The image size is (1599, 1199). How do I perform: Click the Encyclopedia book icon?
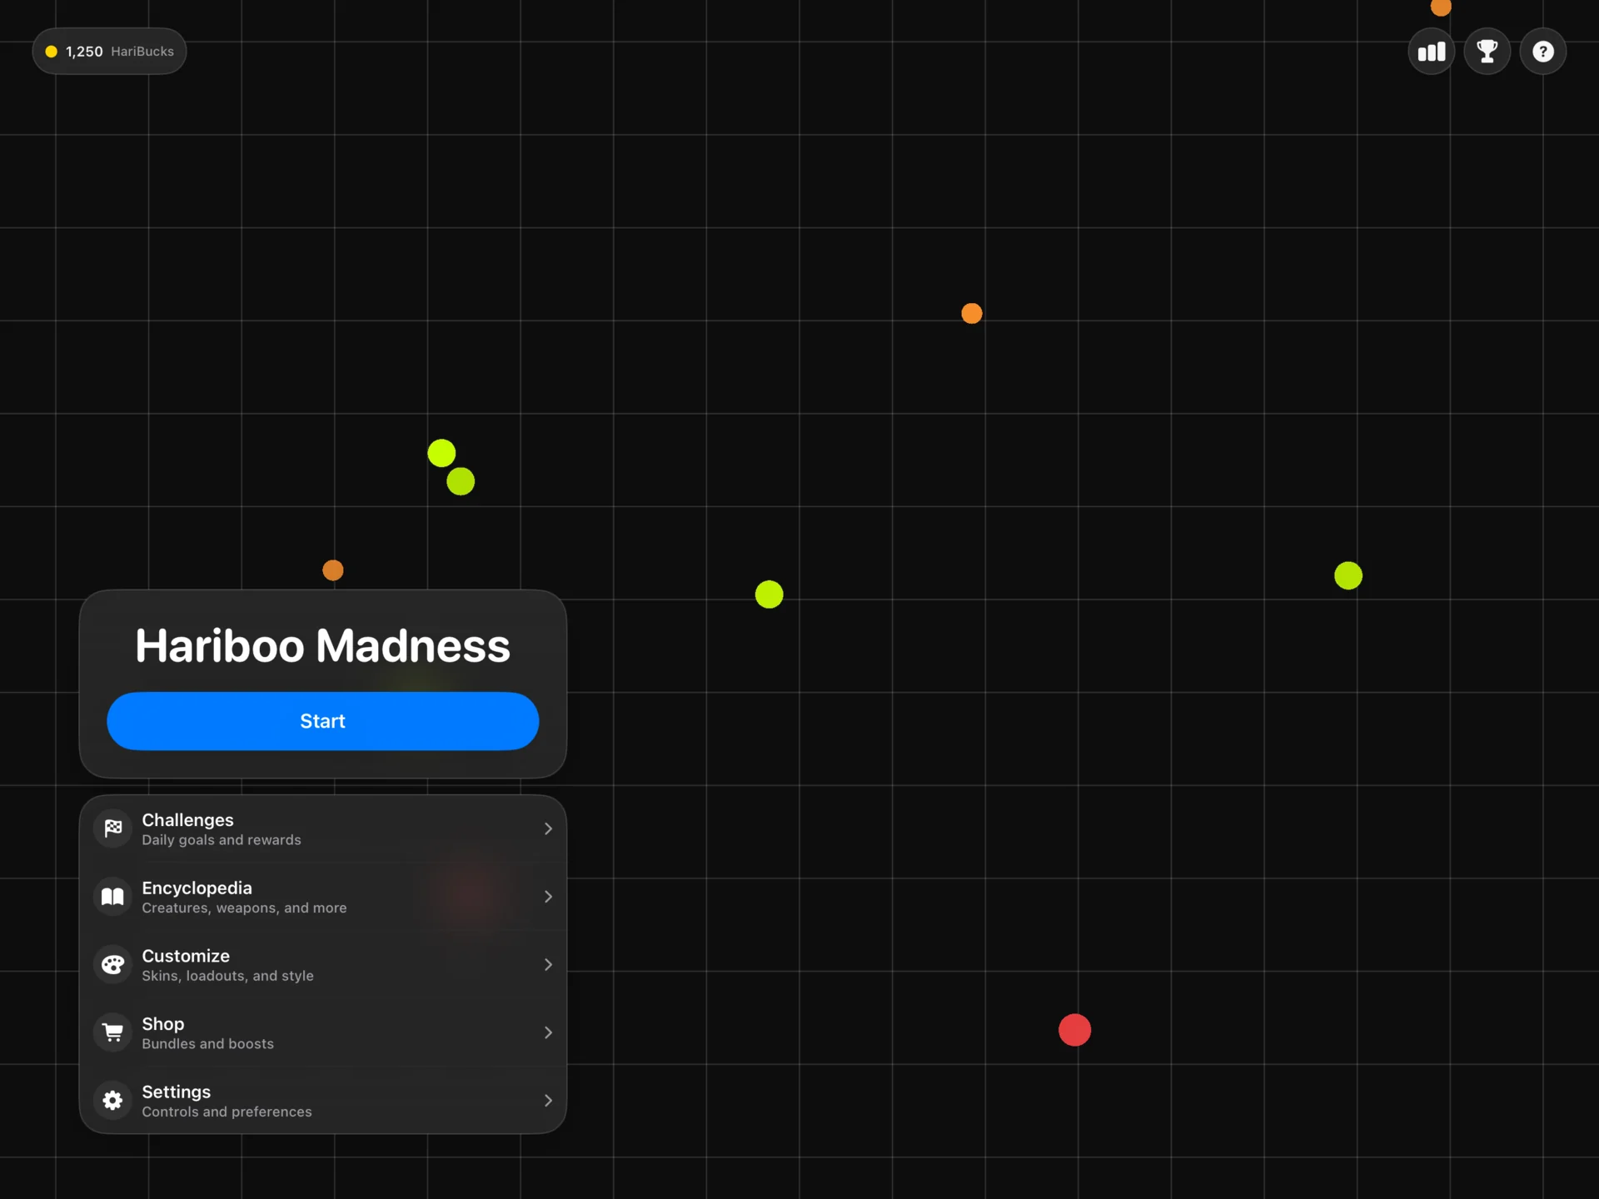point(112,897)
